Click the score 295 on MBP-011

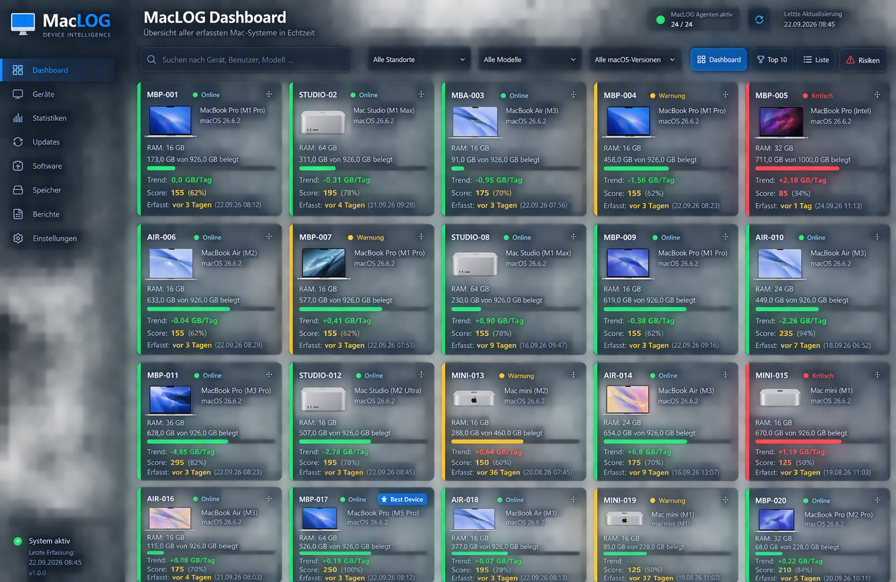pyautogui.click(x=177, y=462)
